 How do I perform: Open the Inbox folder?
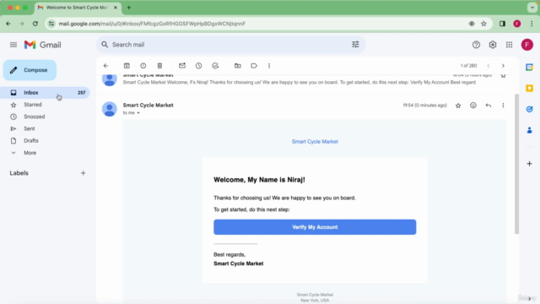coord(45,92)
